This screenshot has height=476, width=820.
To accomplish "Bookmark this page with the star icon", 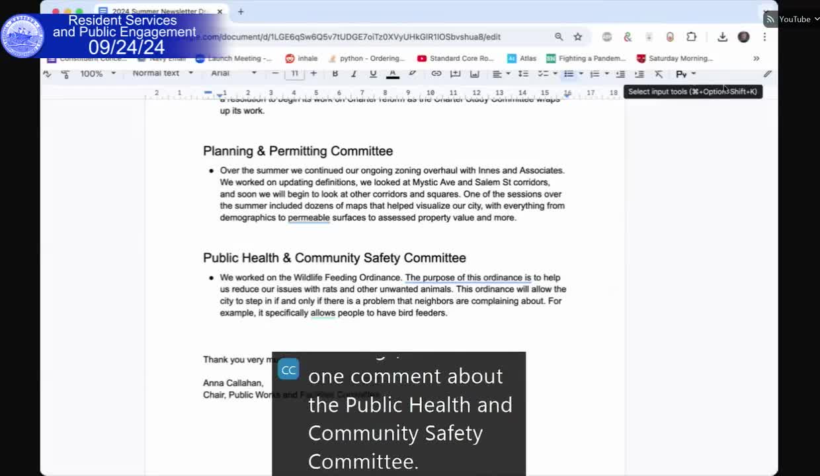I will pos(578,37).
